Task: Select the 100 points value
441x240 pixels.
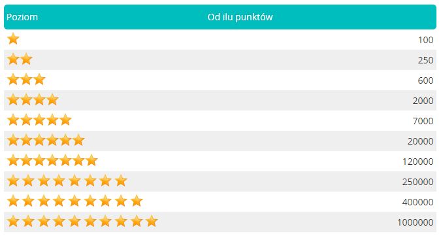Action: 425,40
